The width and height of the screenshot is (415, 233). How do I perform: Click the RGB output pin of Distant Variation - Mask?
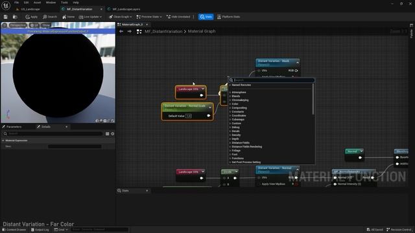[296, 71]
